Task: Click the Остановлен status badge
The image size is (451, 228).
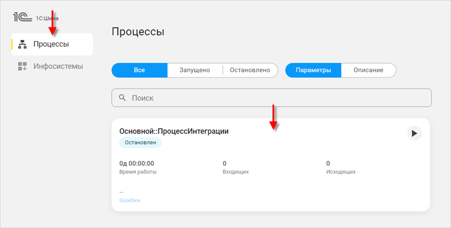Action: click(x=140, y=143)
